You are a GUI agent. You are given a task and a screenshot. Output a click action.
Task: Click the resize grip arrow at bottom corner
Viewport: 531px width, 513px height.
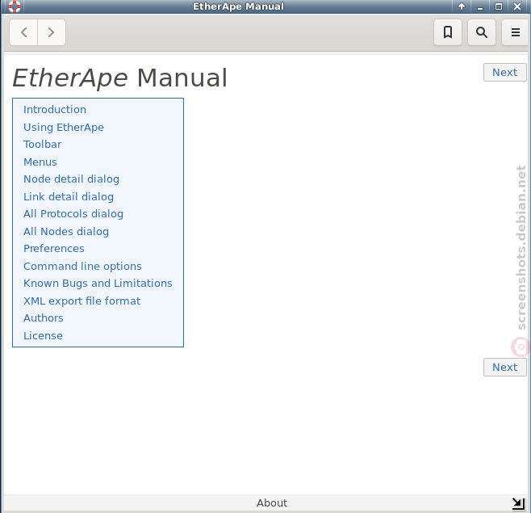(x=518, y=503)
